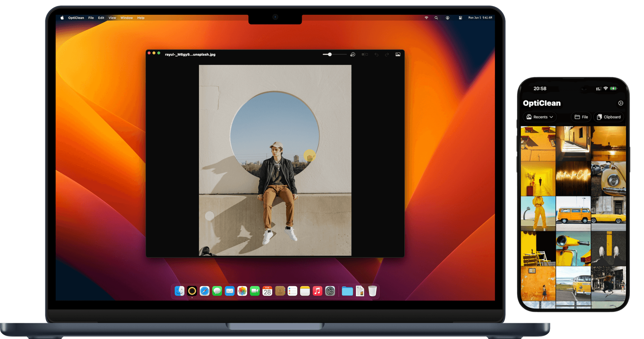Viewport: 644px width, 339px height.
Task: Open Finder from the Dock
Action: coord(179,291)
